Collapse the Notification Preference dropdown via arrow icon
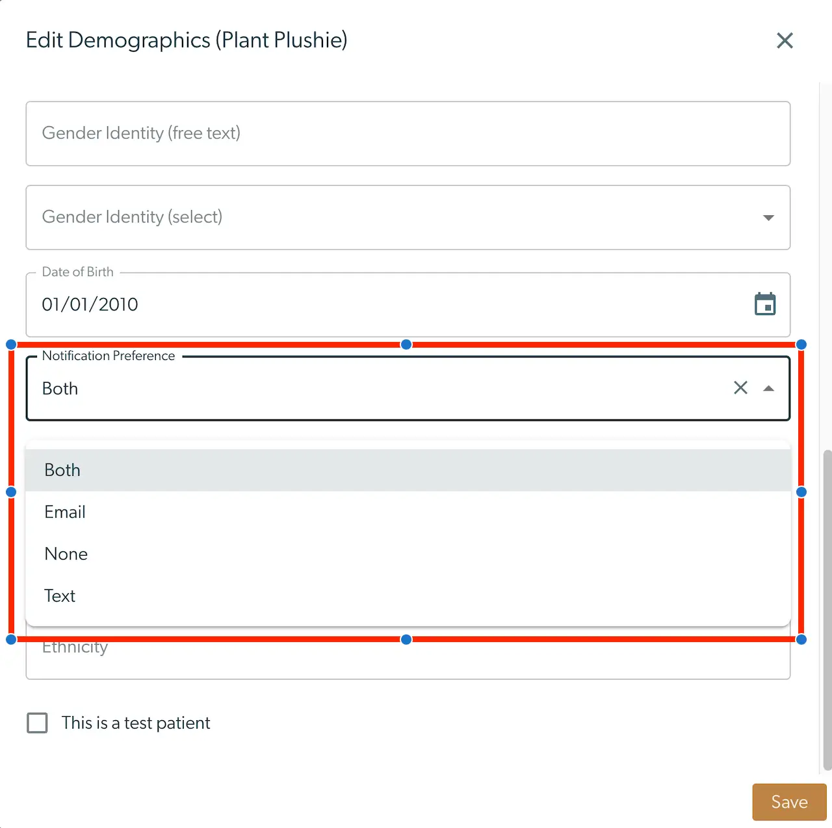 pyautogui.click(x=769, y=387)
